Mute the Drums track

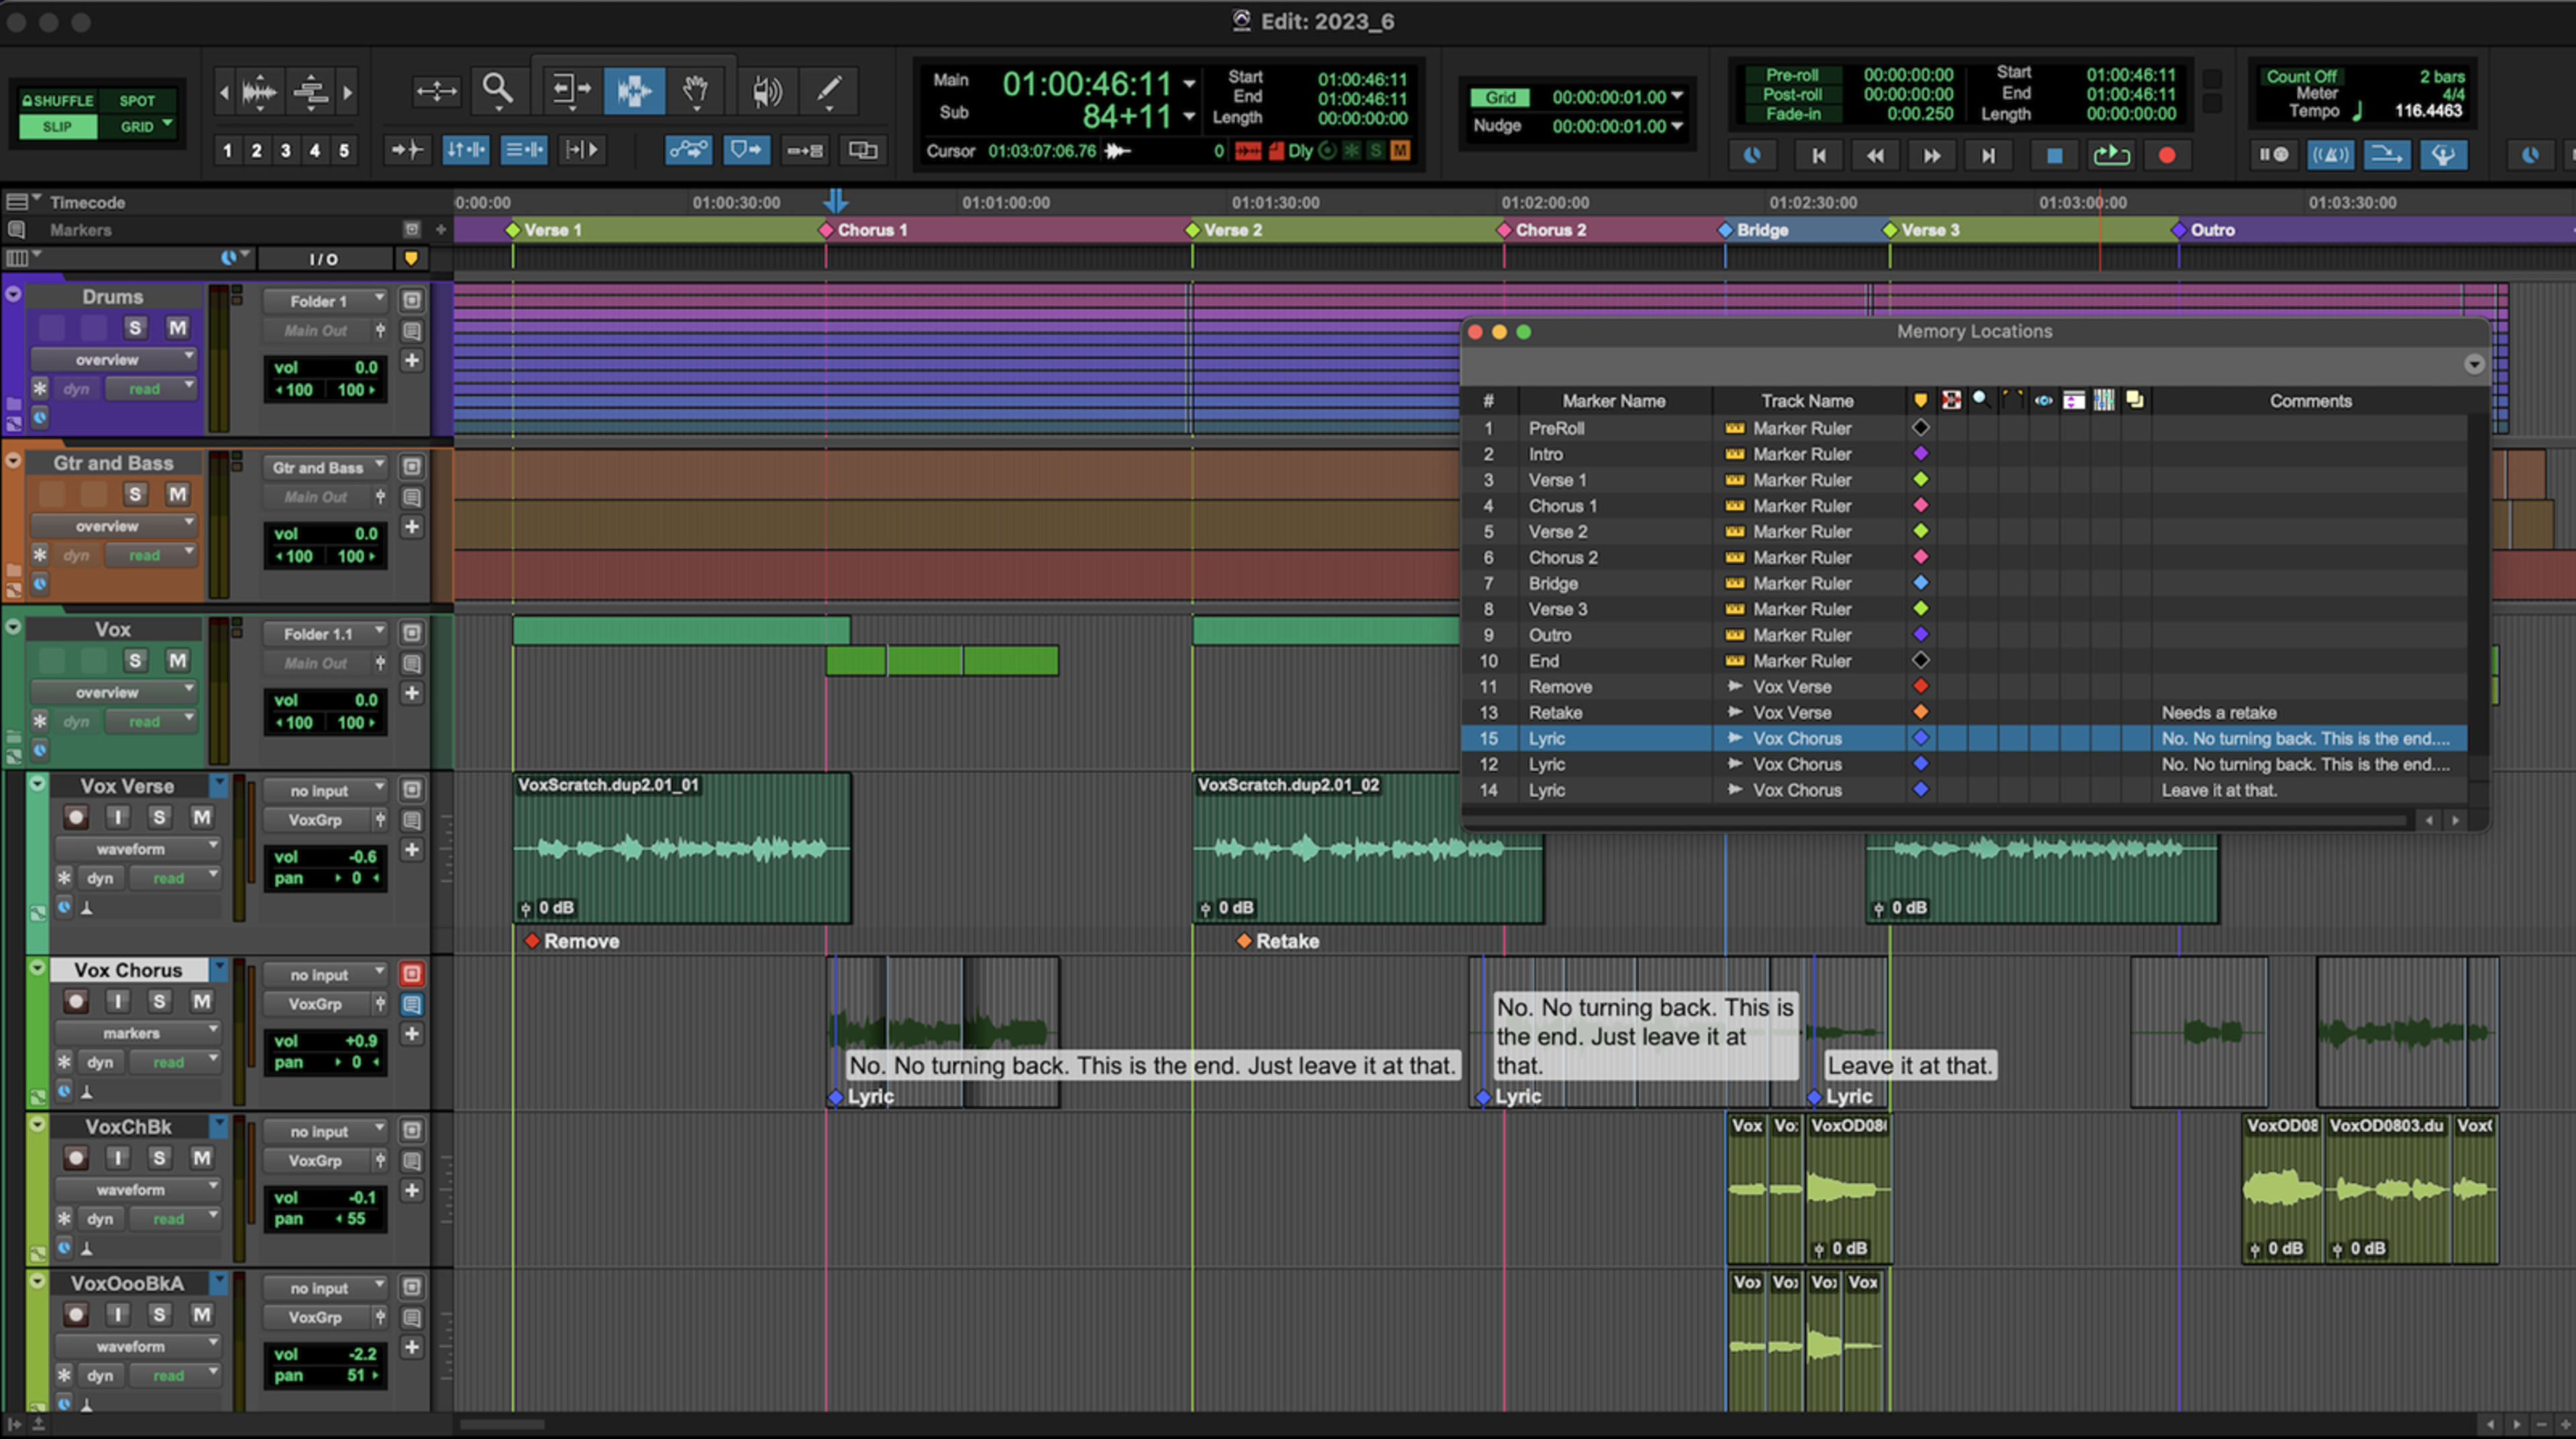[x=177, y=327]
